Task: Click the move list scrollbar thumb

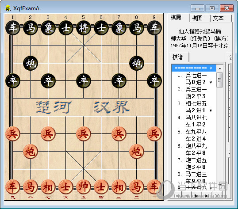Action: tap(219, 80)
